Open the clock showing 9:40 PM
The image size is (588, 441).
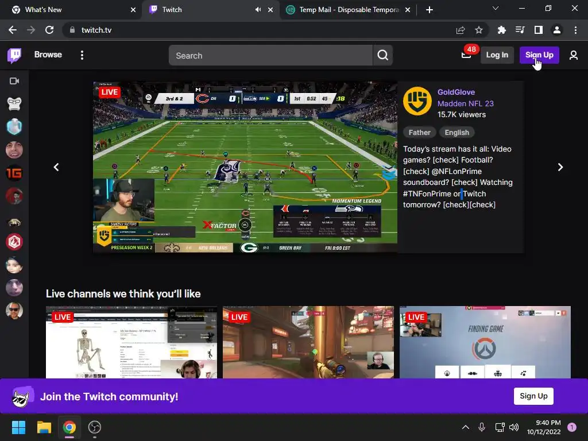[544, 427]
